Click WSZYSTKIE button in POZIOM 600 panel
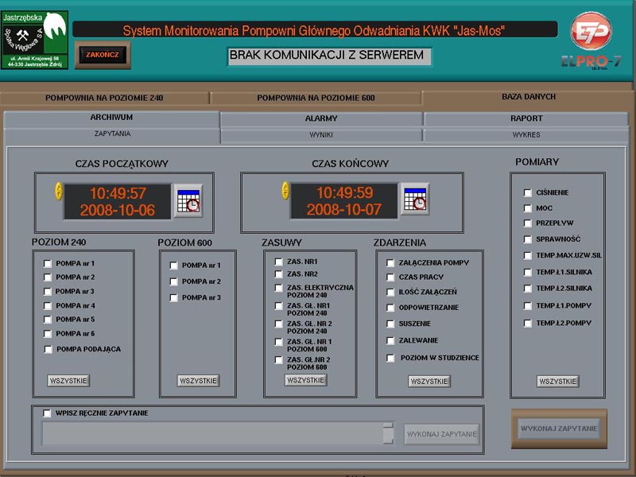The width and height of the screenshot is (636, 477). click(x=198, y=381)
